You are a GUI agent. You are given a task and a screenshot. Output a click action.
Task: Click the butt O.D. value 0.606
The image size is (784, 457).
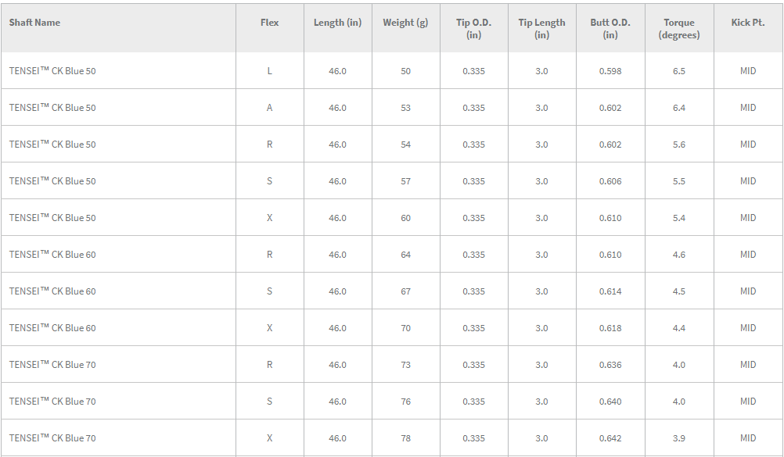pos(610,181)
